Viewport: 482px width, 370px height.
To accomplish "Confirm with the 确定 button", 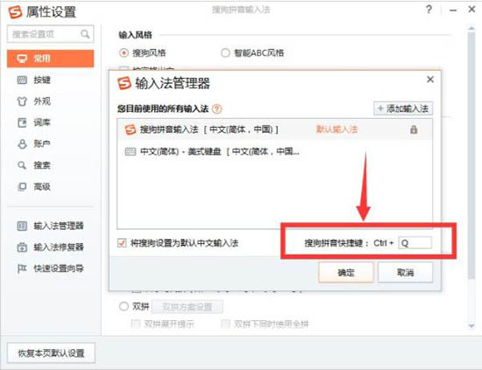I will pyautogui.click(x=346, y=272).
